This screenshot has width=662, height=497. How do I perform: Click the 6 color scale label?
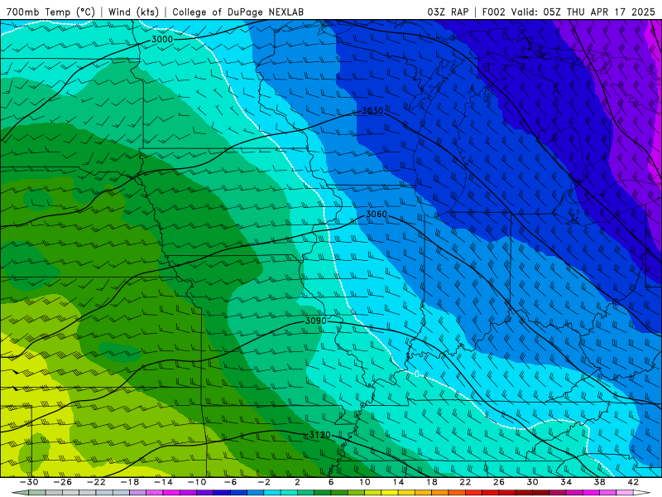point(330,482)
